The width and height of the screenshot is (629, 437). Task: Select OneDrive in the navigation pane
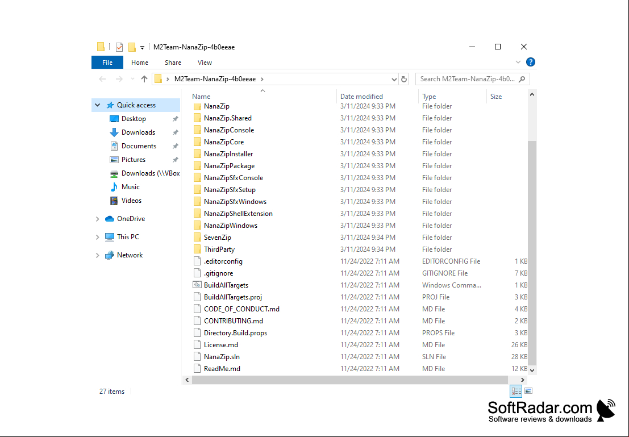pos(131,219)
